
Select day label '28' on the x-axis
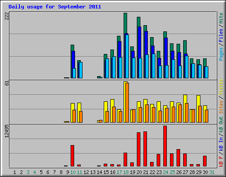coord(192,172)
